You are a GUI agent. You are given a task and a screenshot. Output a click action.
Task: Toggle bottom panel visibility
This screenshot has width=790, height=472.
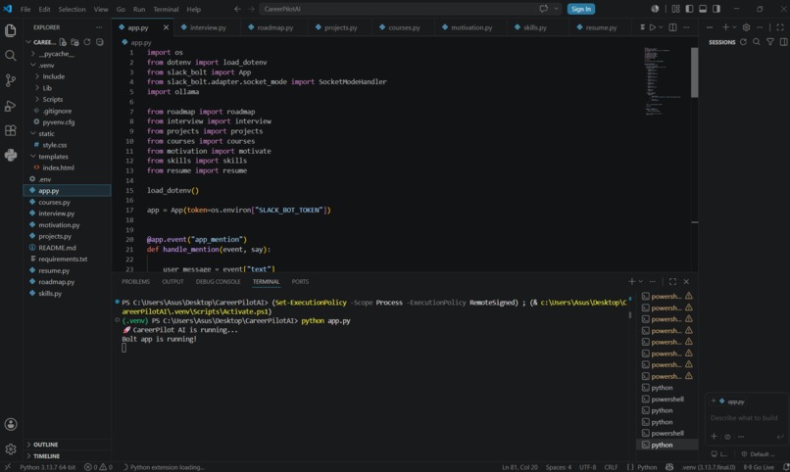pos(703,9)
